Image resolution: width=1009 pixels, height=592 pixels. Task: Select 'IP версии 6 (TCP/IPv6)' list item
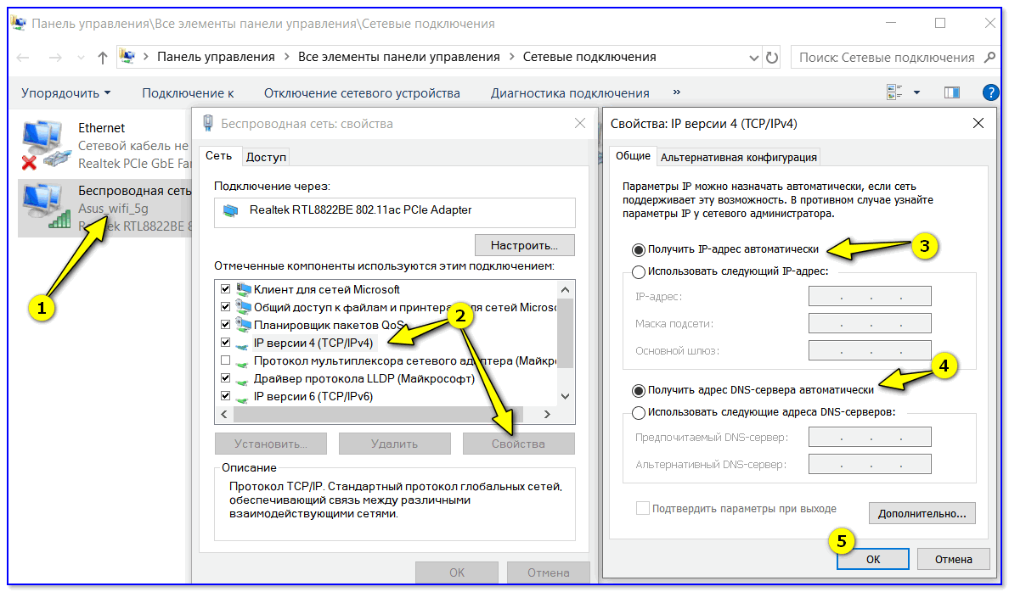[313, 396]
